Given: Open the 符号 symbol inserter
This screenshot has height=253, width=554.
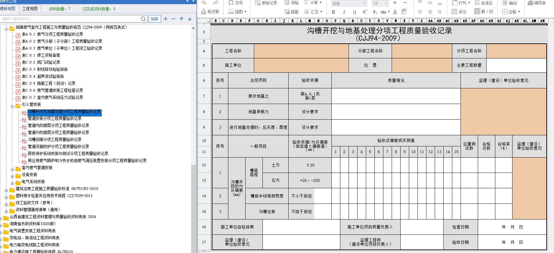Looking at the screenshot, I should 236,3.
